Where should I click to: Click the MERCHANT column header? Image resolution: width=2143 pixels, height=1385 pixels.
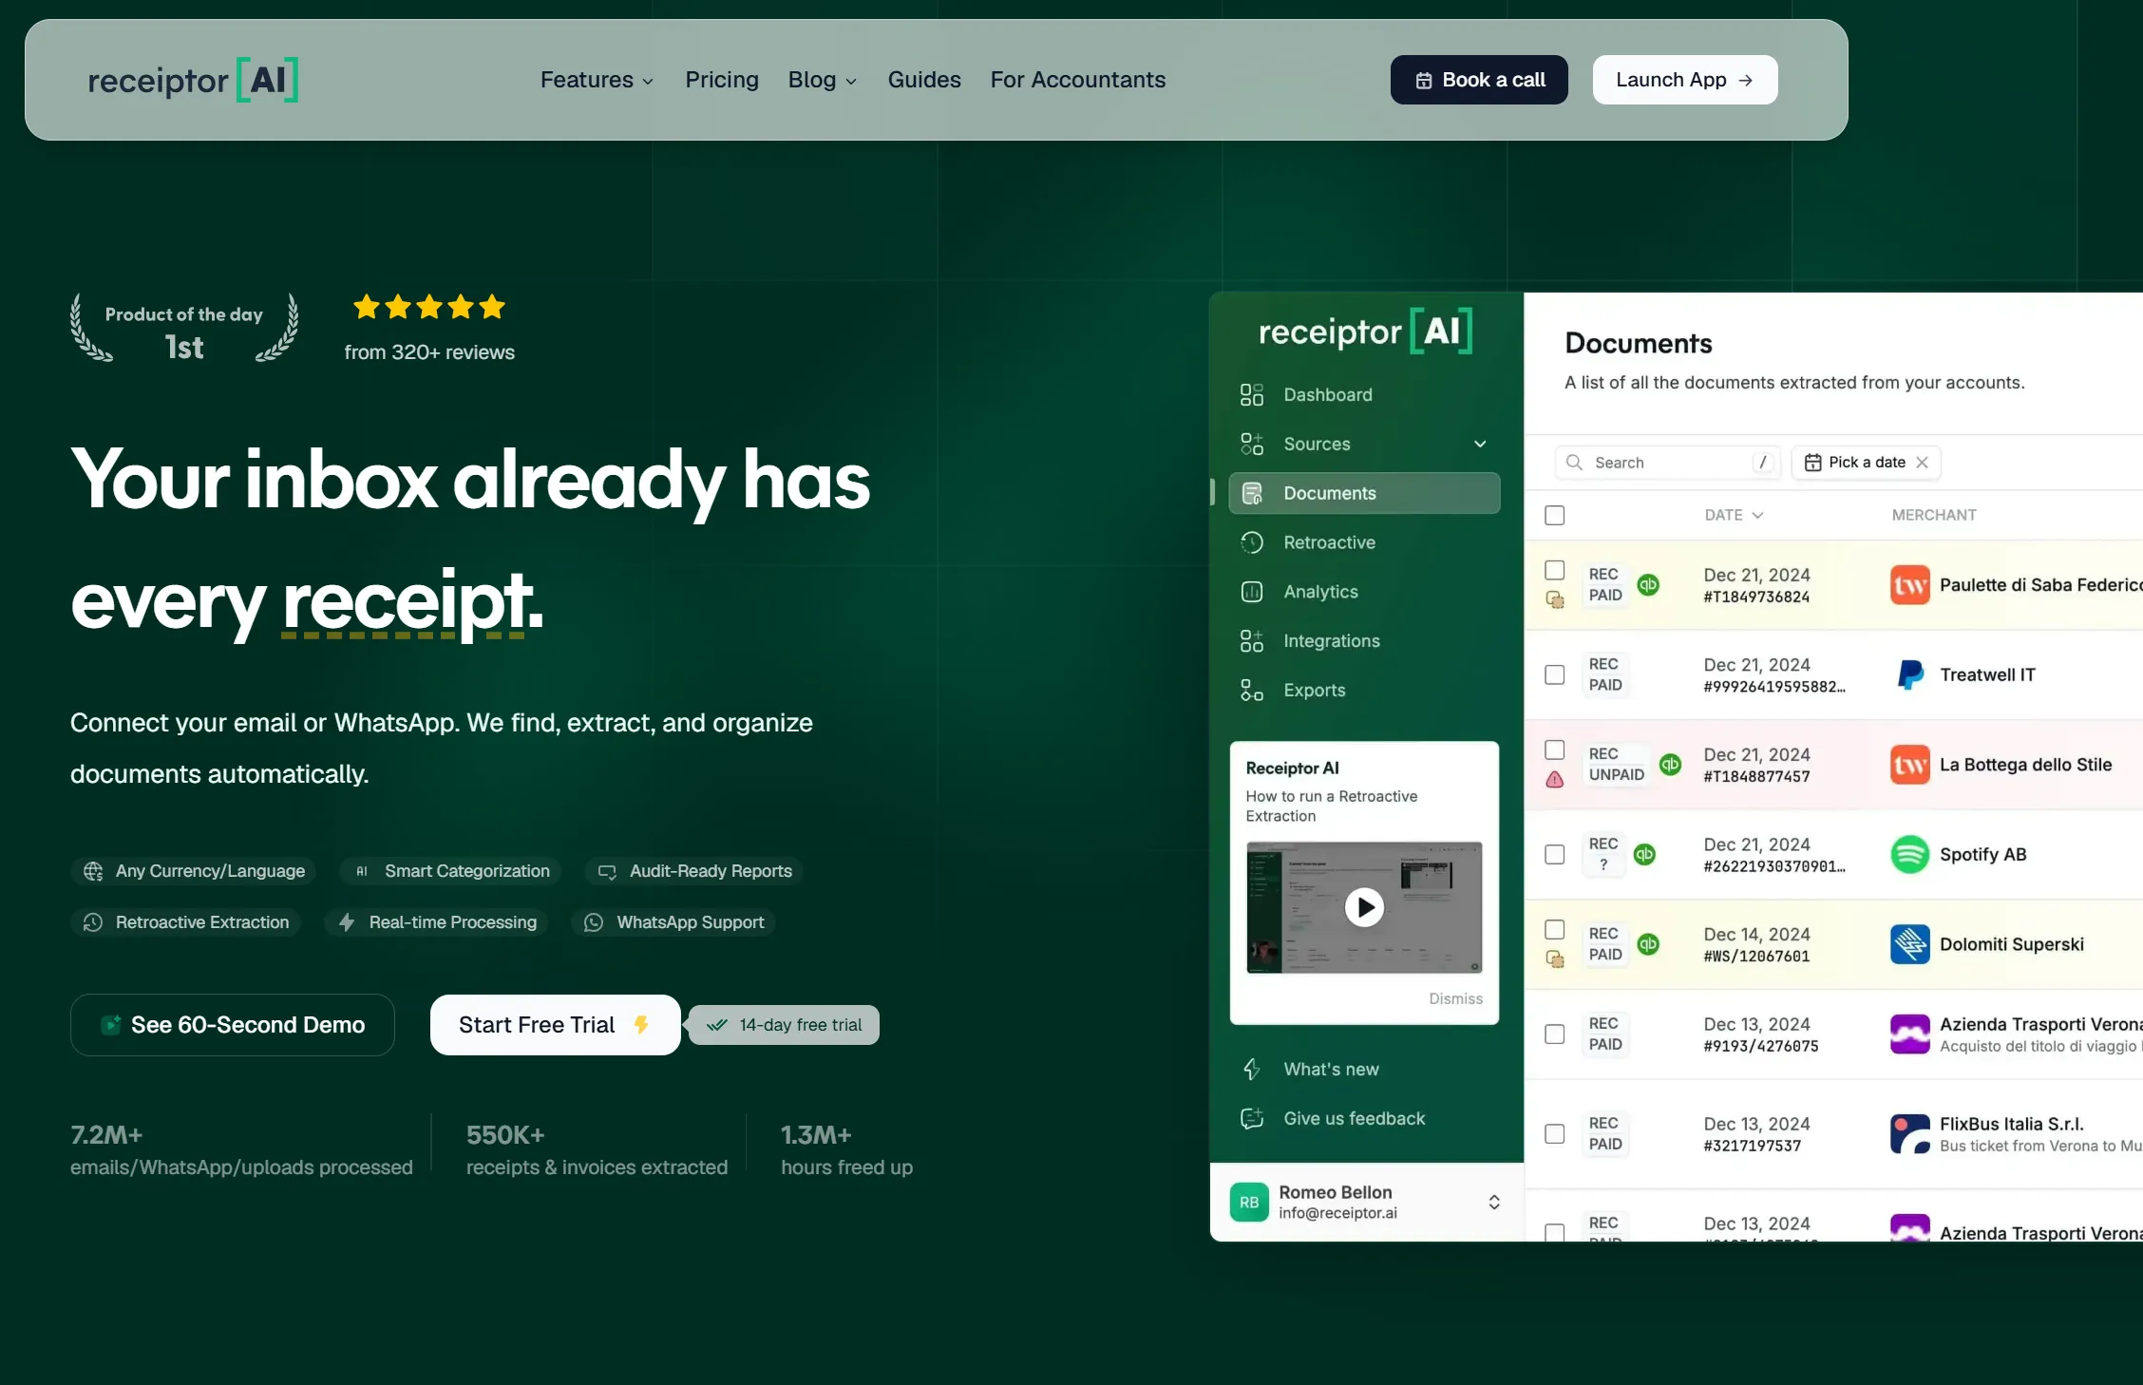click(1934, 515)
